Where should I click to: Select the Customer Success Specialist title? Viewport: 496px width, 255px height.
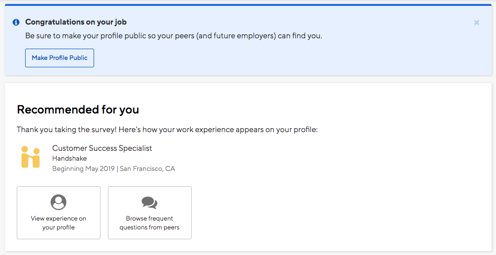(x=102, y=148)
